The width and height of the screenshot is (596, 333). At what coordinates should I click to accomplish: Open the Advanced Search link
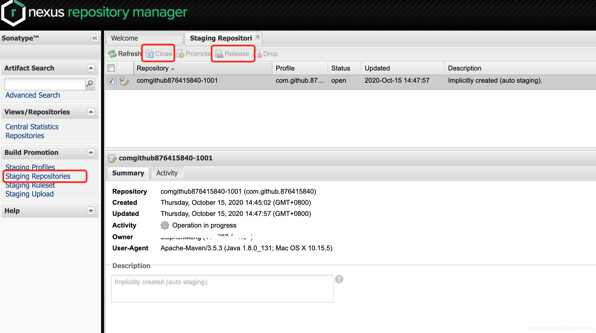tap(33, 95)
